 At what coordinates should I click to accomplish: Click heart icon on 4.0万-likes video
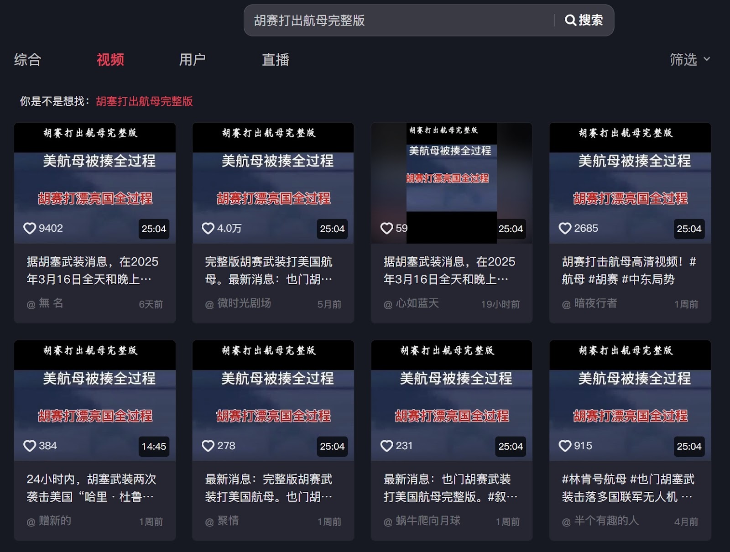tap(208, 228)
